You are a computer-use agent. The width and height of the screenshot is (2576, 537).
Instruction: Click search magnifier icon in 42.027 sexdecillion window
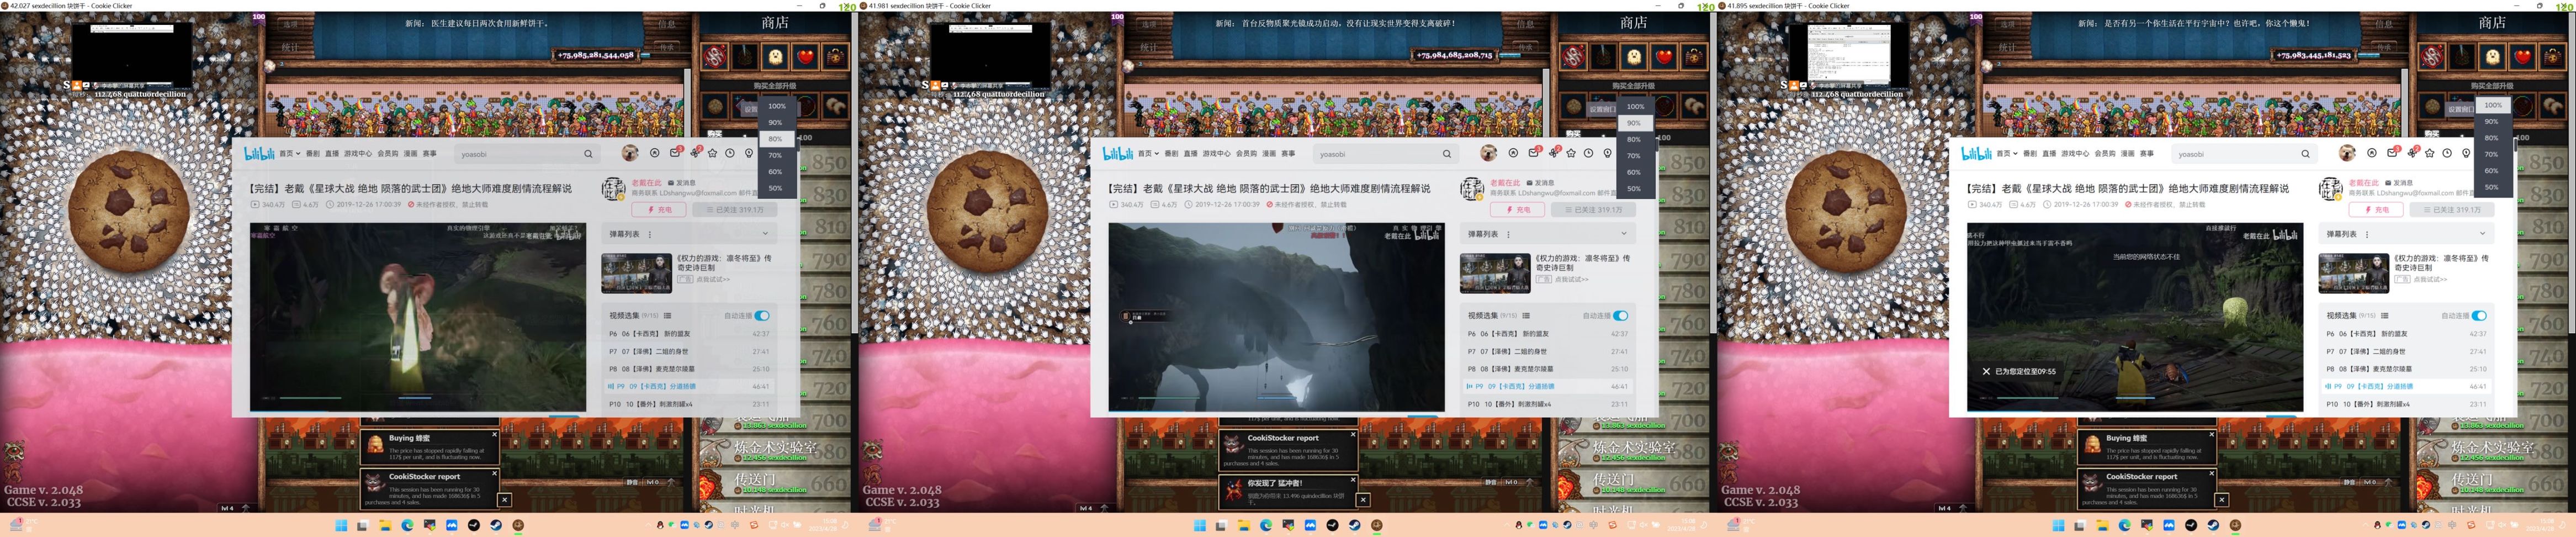[x=588, y=154]
